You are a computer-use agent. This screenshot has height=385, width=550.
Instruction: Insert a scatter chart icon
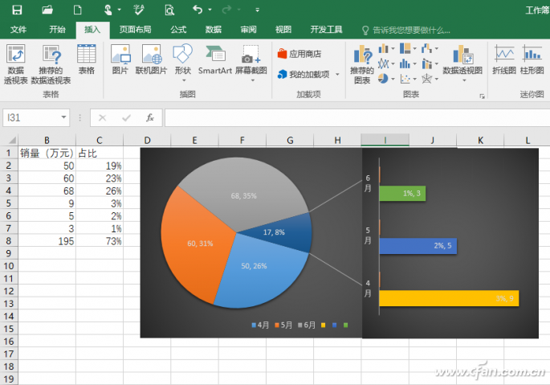tap(405, 79)
